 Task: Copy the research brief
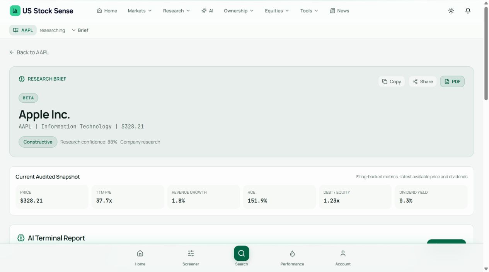click(x=392, y=81)
